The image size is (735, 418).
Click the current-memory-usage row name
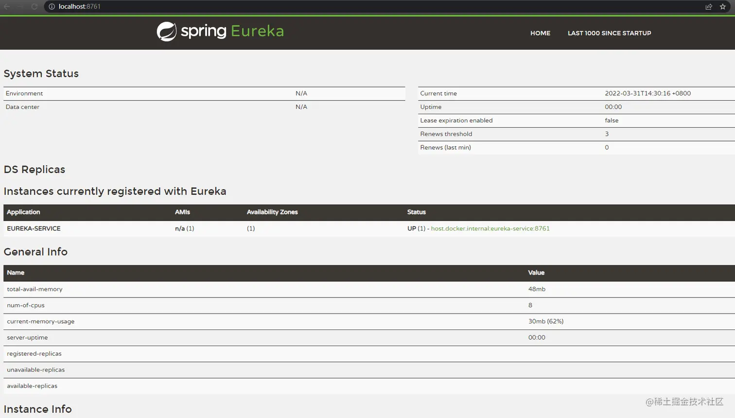pos(41,321)
